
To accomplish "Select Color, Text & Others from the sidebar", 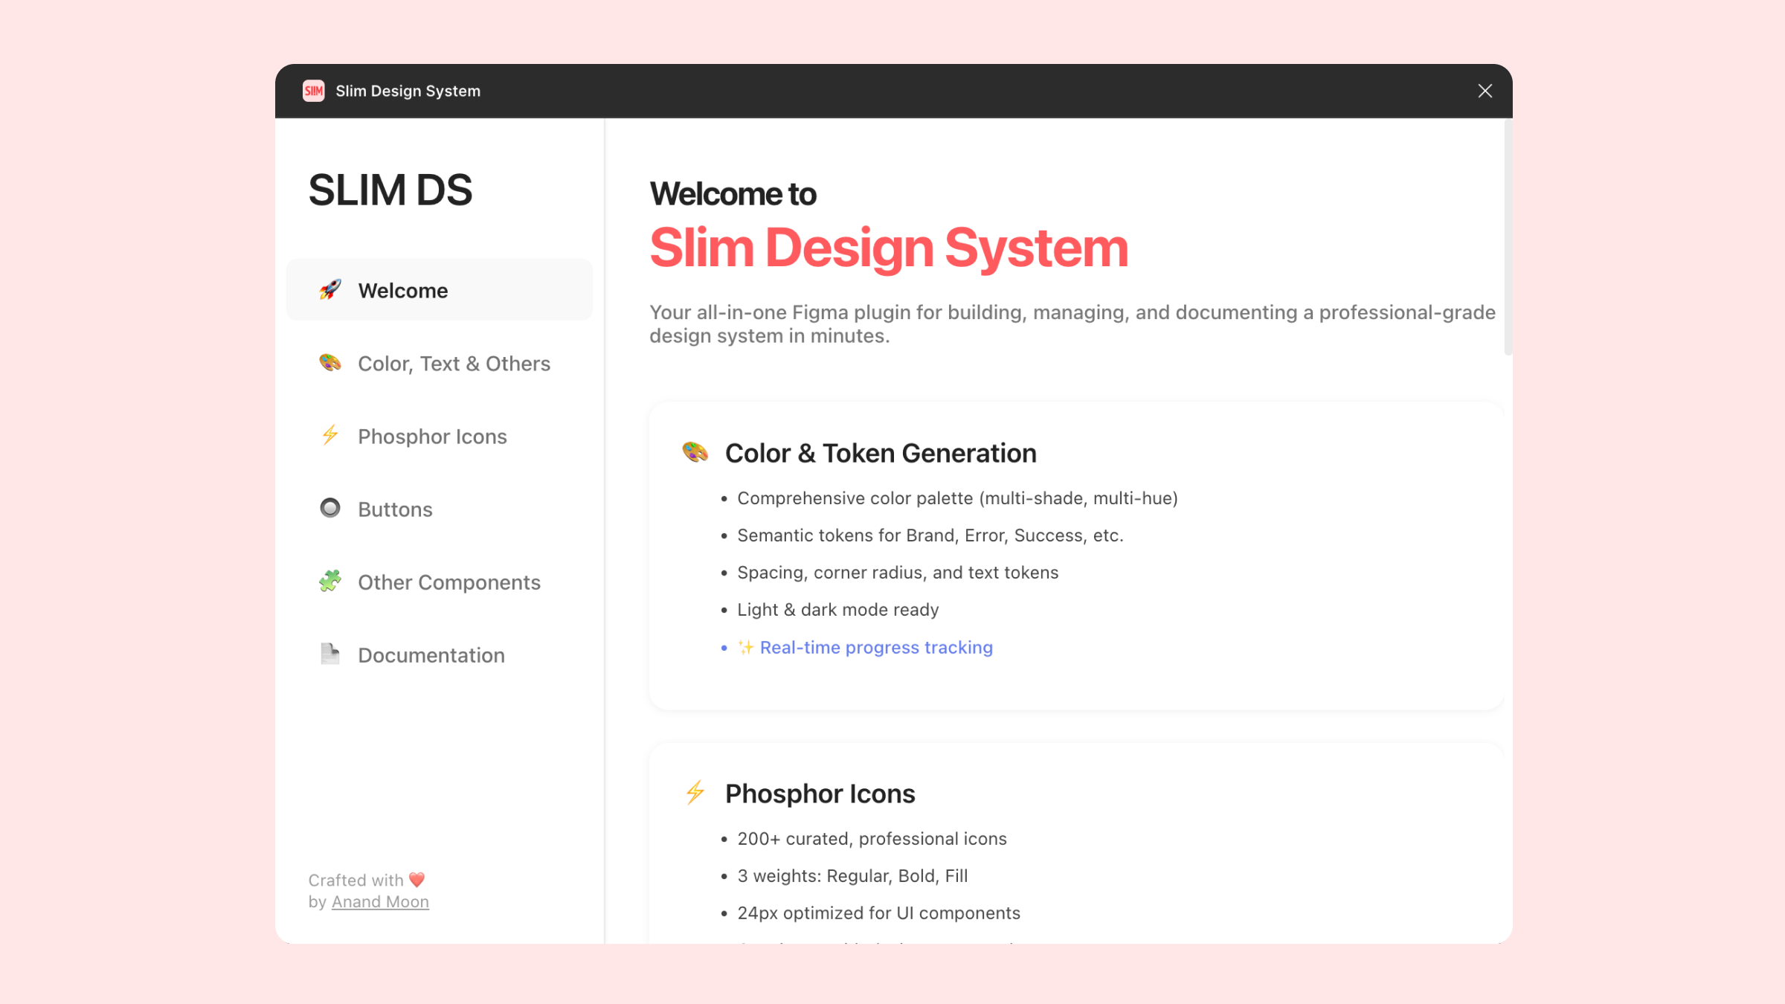I will [454, 363].
